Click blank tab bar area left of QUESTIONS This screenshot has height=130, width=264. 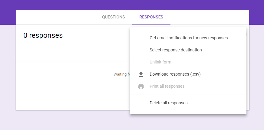pos(57,17)
